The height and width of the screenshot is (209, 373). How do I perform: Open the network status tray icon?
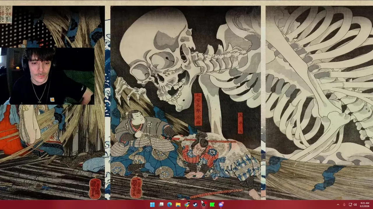(350, 205)
